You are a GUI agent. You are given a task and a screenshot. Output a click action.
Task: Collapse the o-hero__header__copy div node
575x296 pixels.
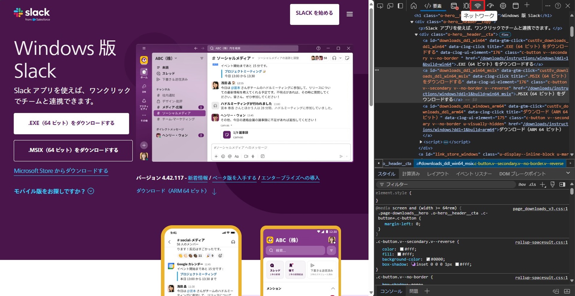point(412,22)
